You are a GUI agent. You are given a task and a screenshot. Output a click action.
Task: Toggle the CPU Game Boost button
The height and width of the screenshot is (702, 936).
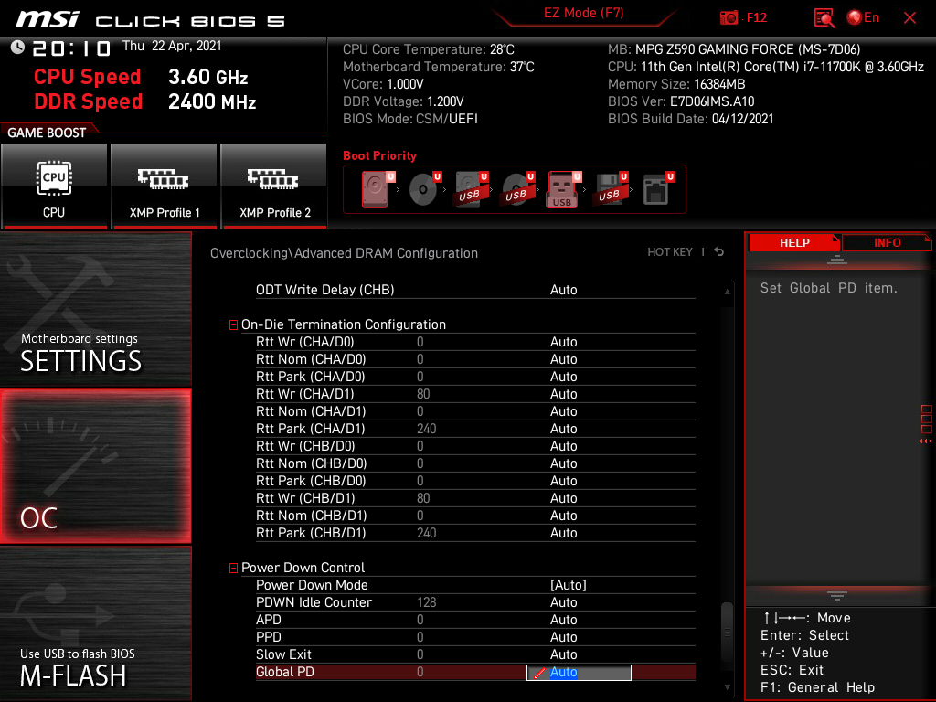pyautogui.click(x=54, y=186)
